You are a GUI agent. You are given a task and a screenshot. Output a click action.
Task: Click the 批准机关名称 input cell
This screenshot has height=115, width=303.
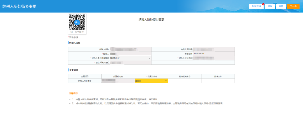[x=185, y=81]
